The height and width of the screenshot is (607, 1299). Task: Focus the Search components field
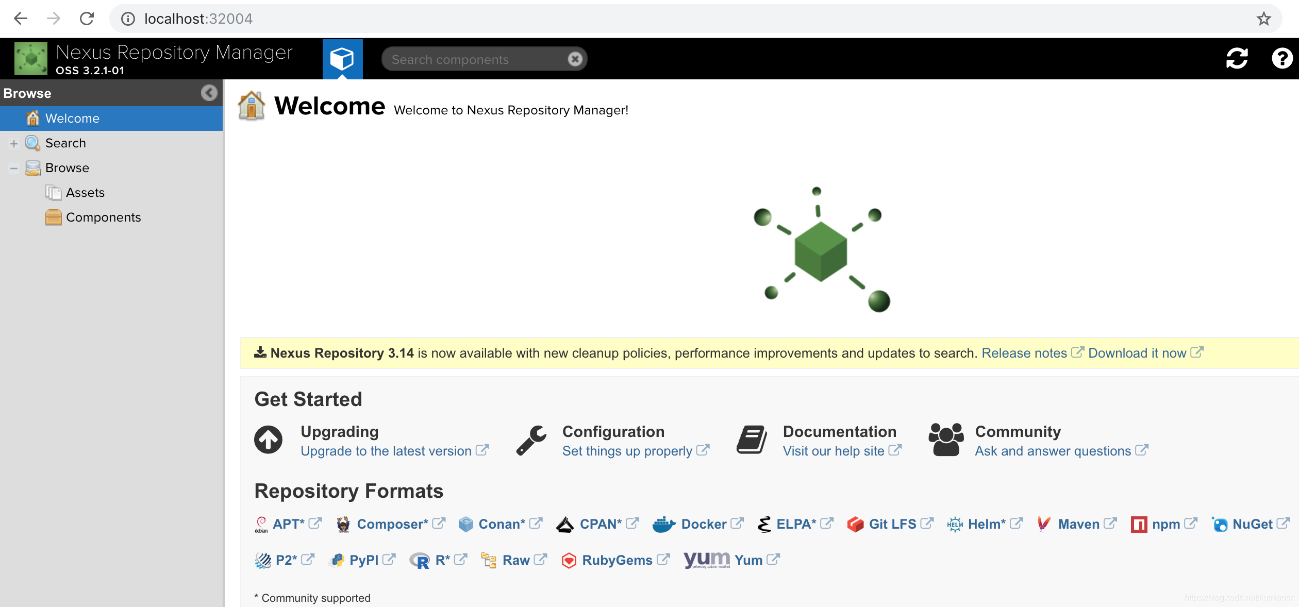pos(474,59)
